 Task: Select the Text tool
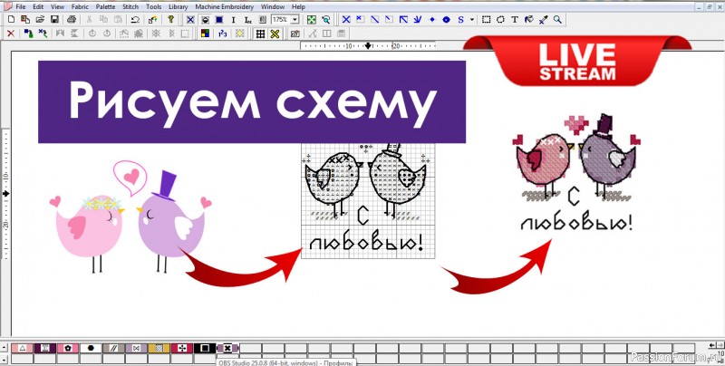[516, 19]
